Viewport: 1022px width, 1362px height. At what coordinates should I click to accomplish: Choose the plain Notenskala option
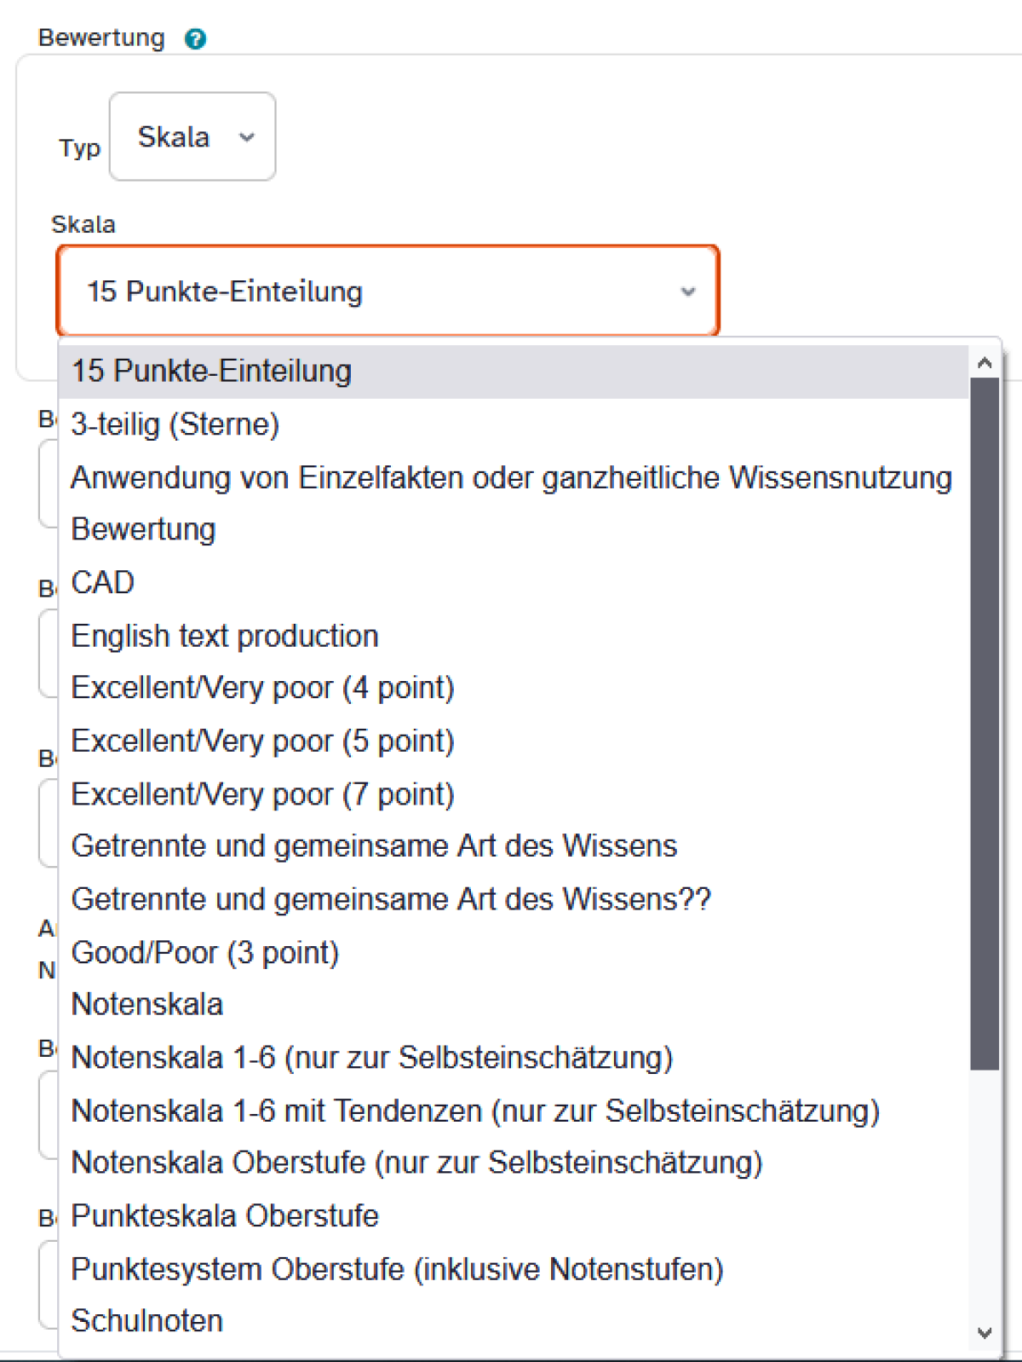point(147,1005)
